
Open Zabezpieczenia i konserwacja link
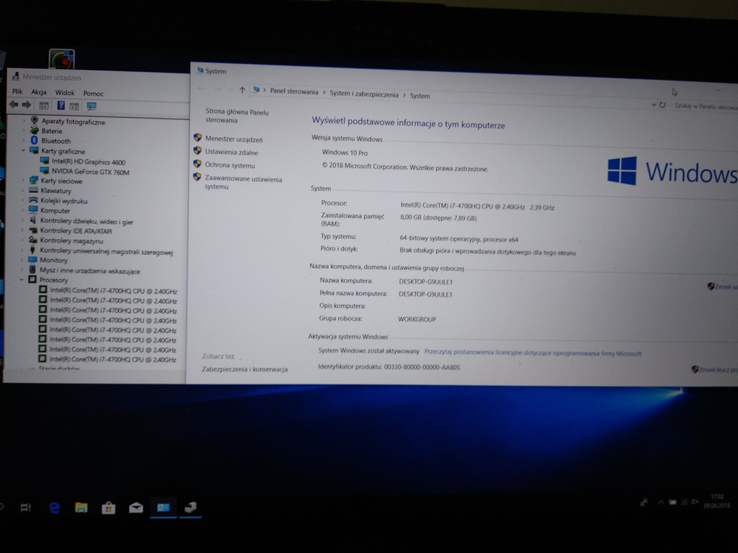[x=245, y=369]
